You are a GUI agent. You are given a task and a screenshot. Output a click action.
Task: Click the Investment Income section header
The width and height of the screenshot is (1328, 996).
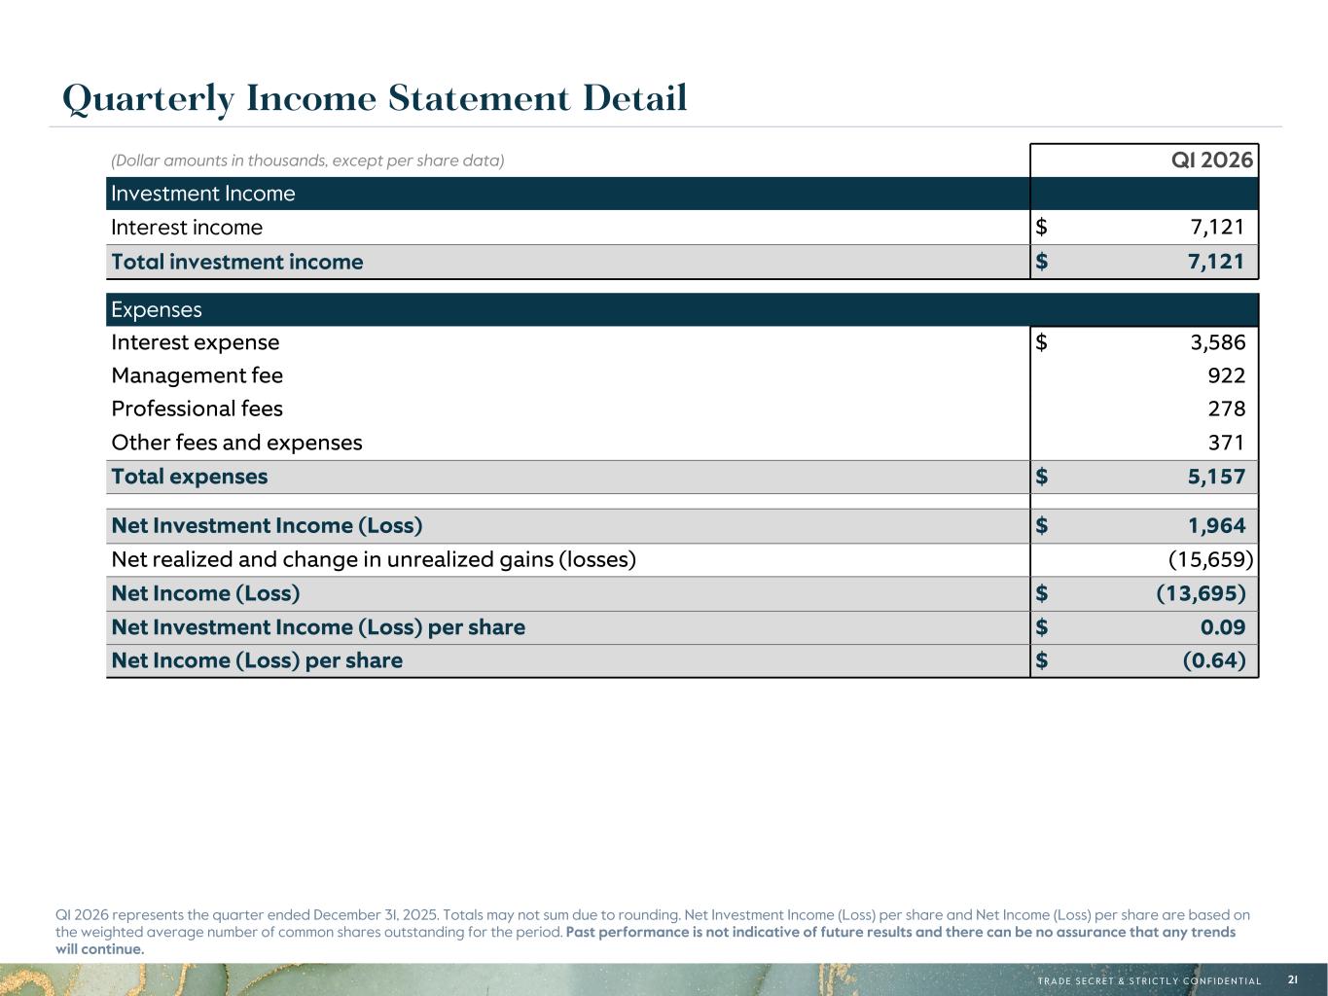point(203,194)
